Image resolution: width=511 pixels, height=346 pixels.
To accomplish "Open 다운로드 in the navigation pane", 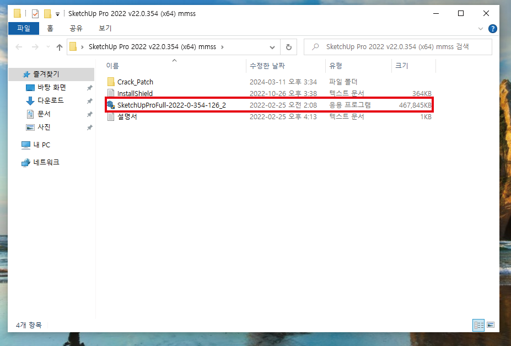I will [51, 100].
